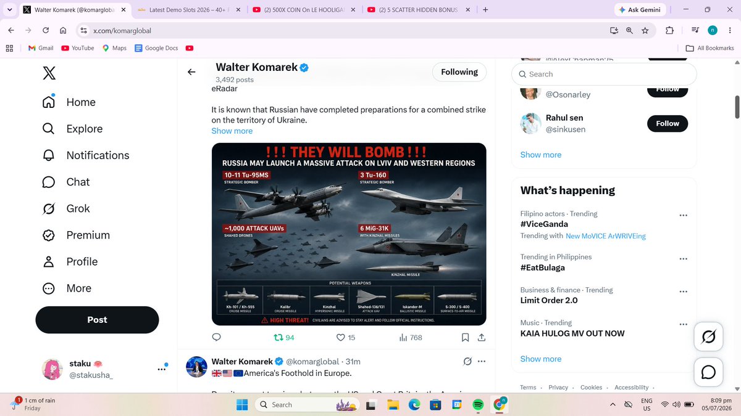Open Walter Komarek verified badge
Viewport: 741px width, 416px height.
click(304, 68)
